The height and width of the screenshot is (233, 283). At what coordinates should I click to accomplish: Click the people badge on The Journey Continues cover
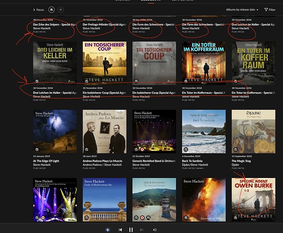149,218
